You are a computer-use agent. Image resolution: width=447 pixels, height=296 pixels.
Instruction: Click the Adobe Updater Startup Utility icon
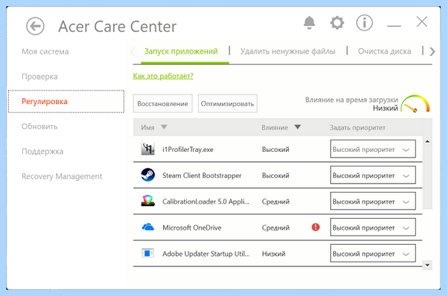[148, 253]
